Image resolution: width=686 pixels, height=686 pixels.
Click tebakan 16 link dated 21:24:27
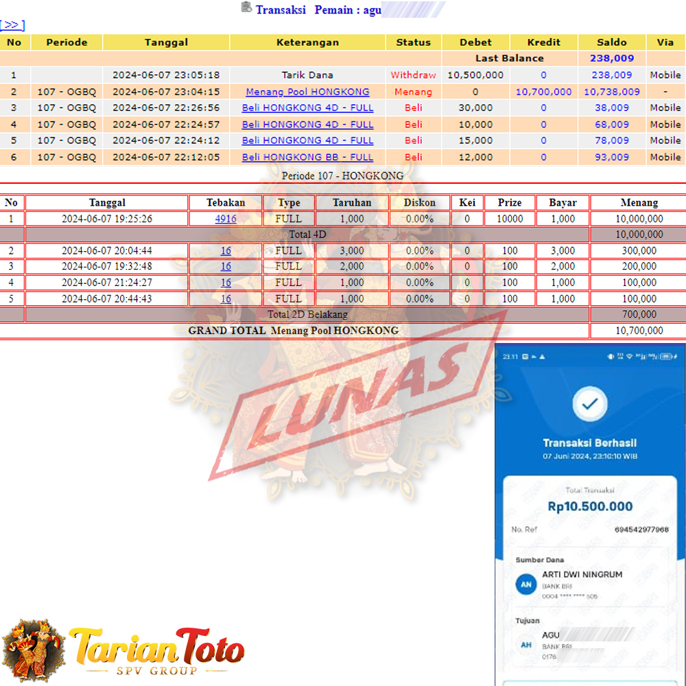pos(226,283)
